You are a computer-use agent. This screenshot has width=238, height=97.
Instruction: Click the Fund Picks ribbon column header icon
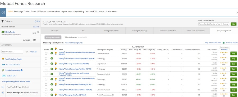pyautogui.click(x=56, y=49)
